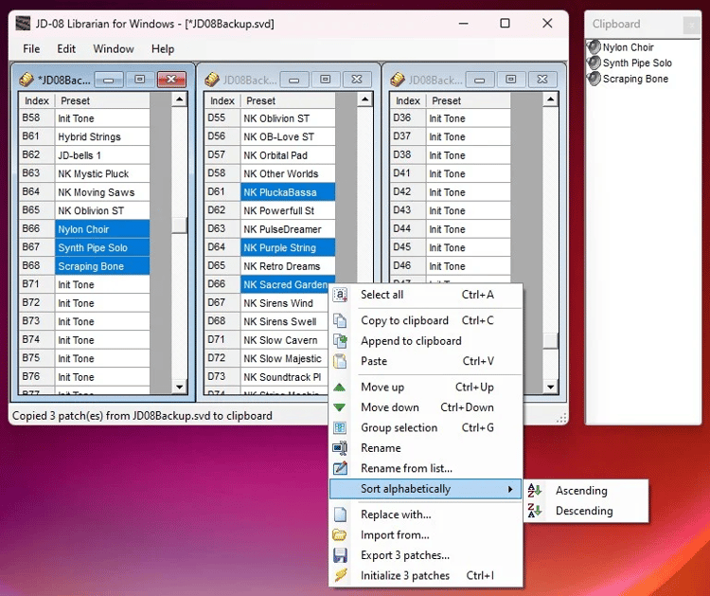Choose Append to clipboard menu entry
The height and width of the screenshot is (596, 710).
(x=426, y=341)
